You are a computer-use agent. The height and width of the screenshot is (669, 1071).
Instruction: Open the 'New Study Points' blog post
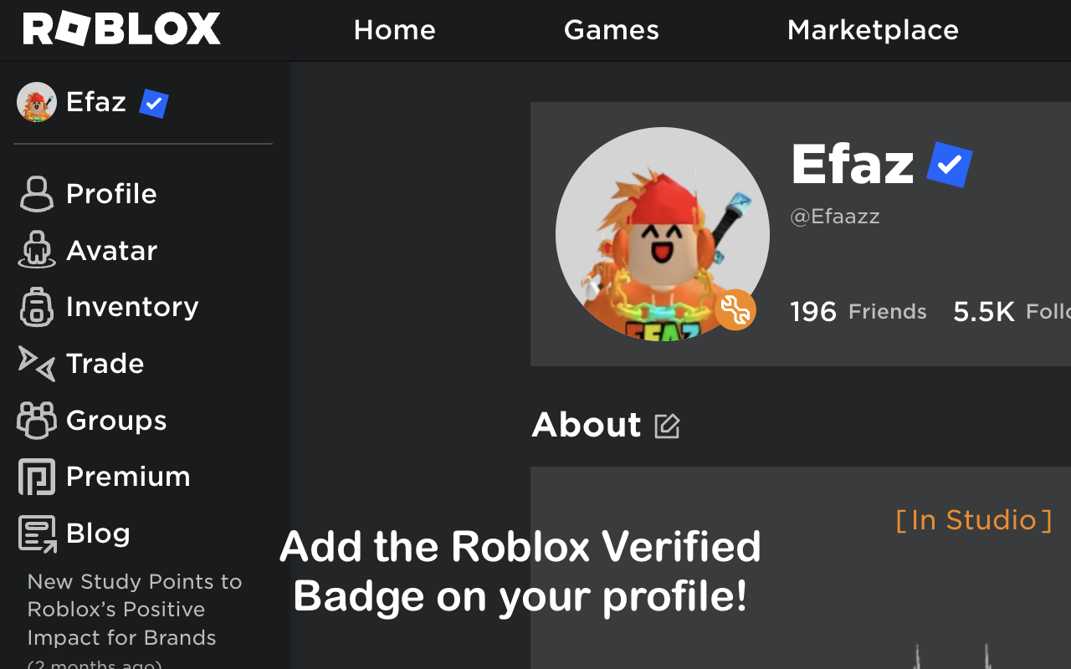tap(135, 610)
